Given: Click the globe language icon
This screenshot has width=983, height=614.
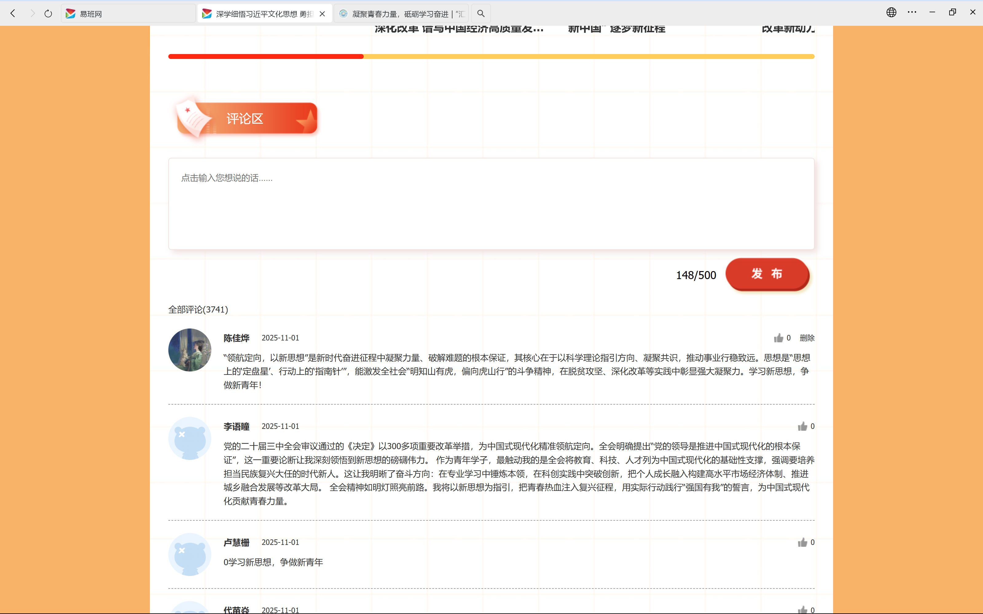Looking at the screenshot, I should (x=891, y=12).
